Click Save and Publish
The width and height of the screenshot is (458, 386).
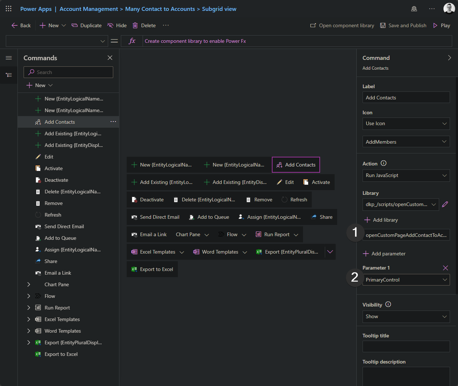click(x=403, y=25)
